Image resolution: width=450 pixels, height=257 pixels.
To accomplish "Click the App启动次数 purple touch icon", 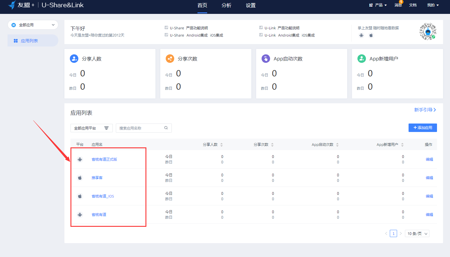I will (266, 59).
